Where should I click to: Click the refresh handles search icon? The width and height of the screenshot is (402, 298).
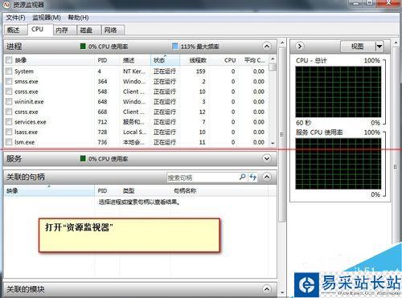click(x=252, y=177)
